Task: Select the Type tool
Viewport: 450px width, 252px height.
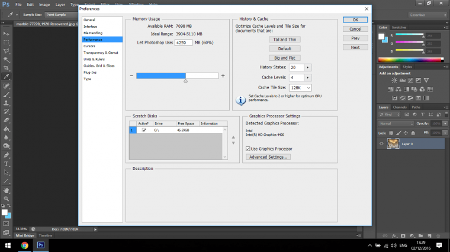Action: 6,164
